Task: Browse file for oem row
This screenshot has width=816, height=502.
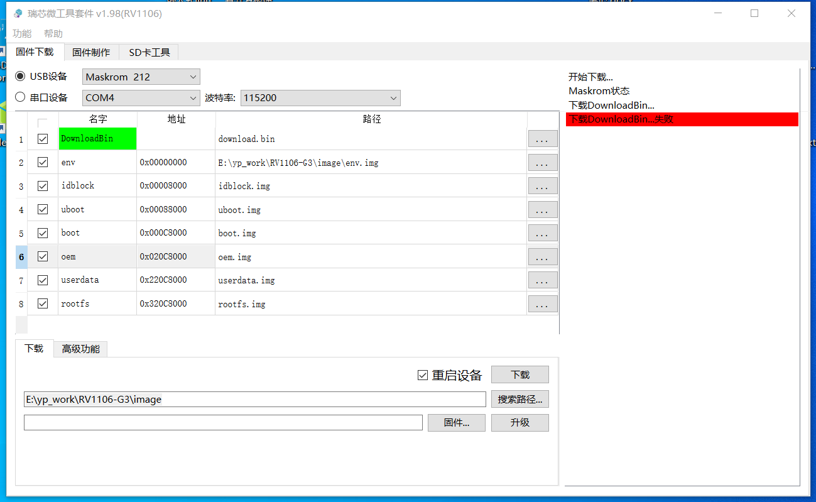Action: [x=543, y=256]
